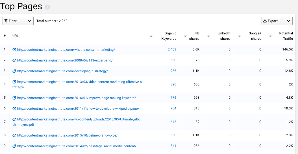This screenshot has width=298, height=154.
Task: Click FB shares value 89
Action: pos(197,122)
